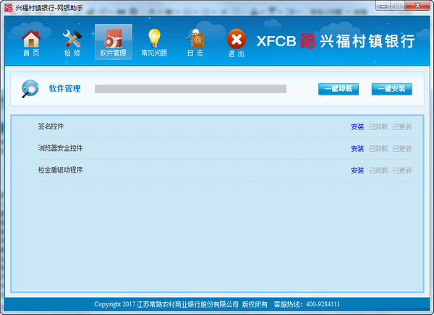This screenshot has width=434, height=315.
Task: Click 已更新 in the 浏览器安全控件 row
Action: pos(402,149)
